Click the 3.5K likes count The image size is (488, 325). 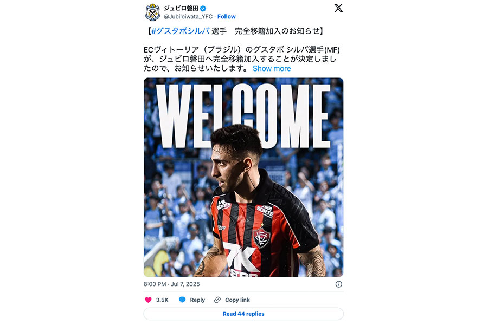(x=162, y=300)
